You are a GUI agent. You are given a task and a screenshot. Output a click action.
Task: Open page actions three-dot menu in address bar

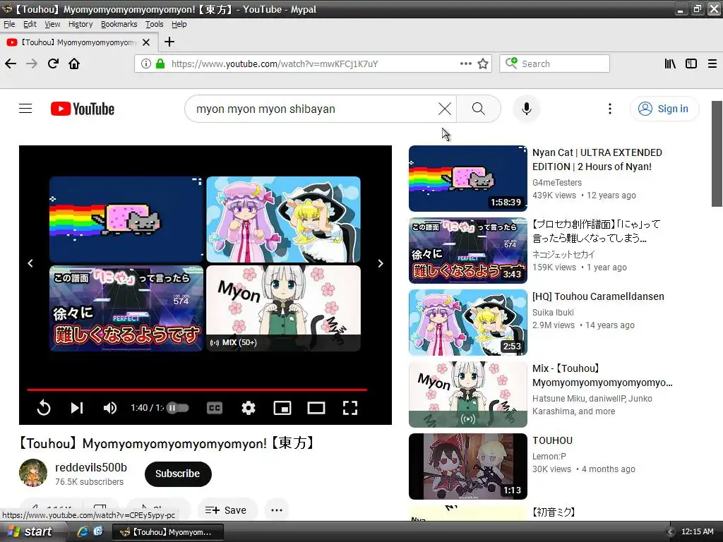[466, 64]
